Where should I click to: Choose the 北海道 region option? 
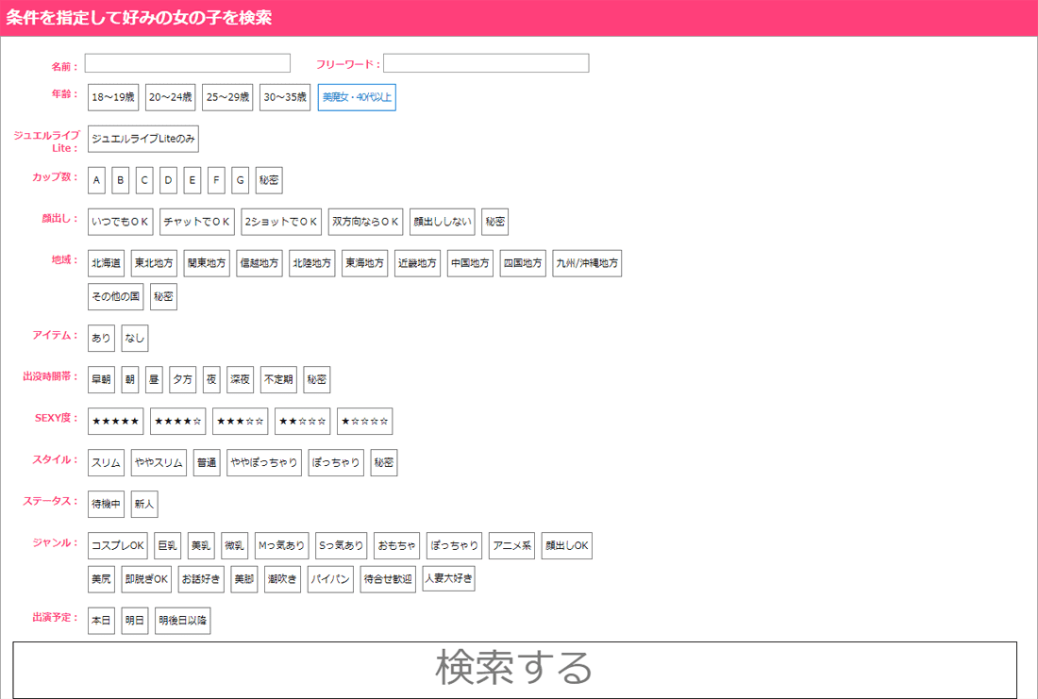coord(106,263)
